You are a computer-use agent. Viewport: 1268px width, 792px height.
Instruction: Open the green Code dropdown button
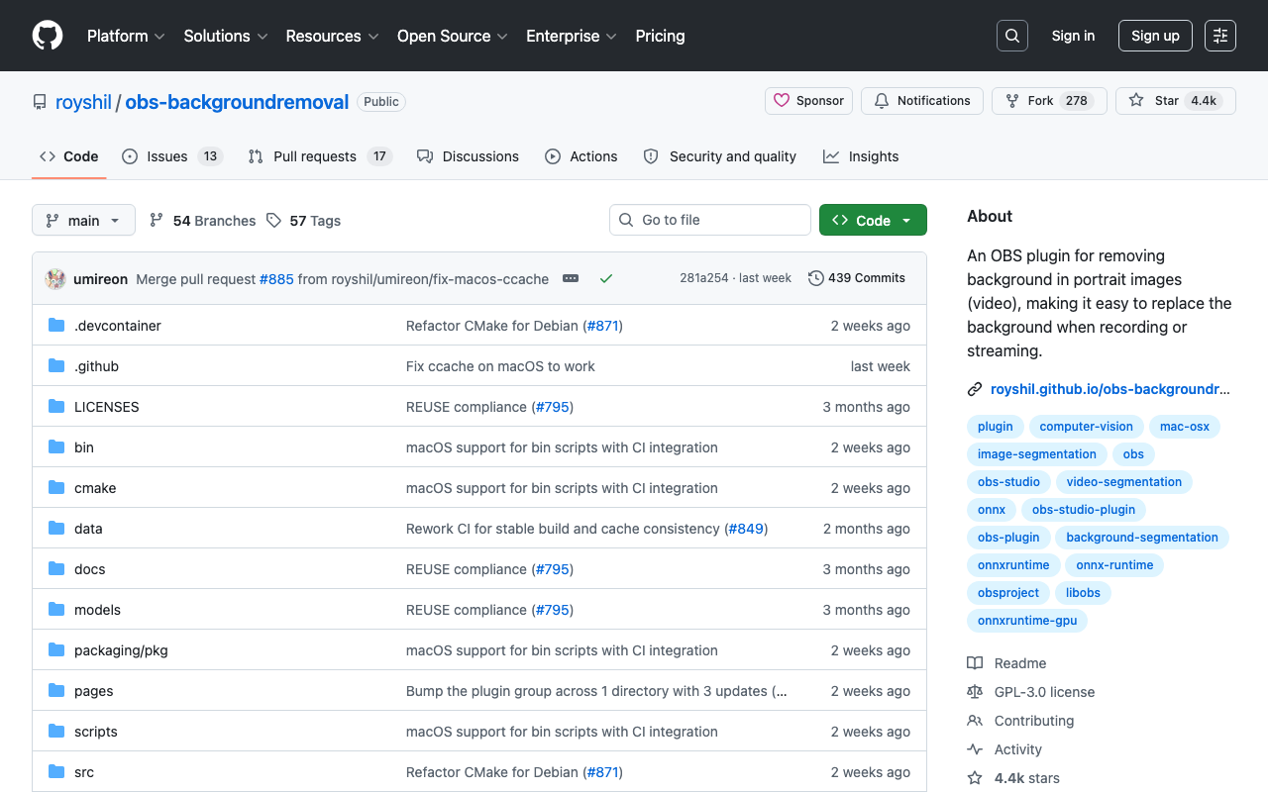[x=873, y=220]
